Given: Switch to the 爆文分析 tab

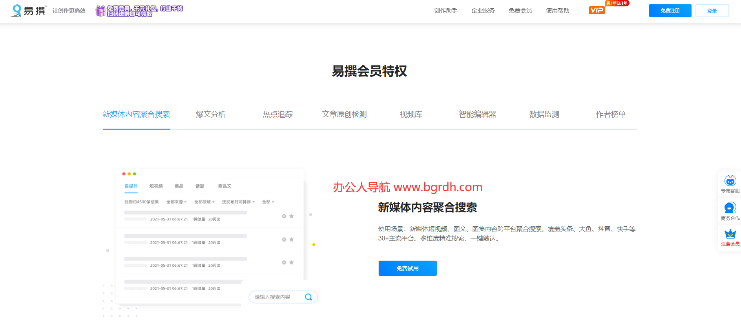Looking at the screenshot, I should coord(211,114).
